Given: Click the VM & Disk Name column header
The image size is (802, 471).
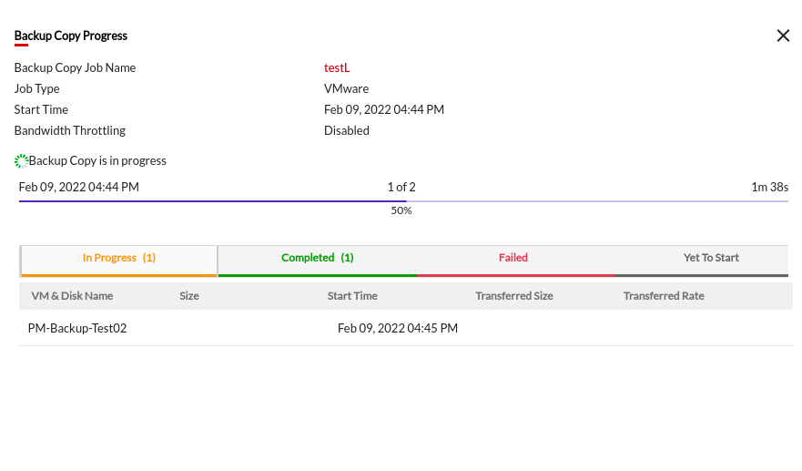Looking at the screenshot, I should [72, 296].
